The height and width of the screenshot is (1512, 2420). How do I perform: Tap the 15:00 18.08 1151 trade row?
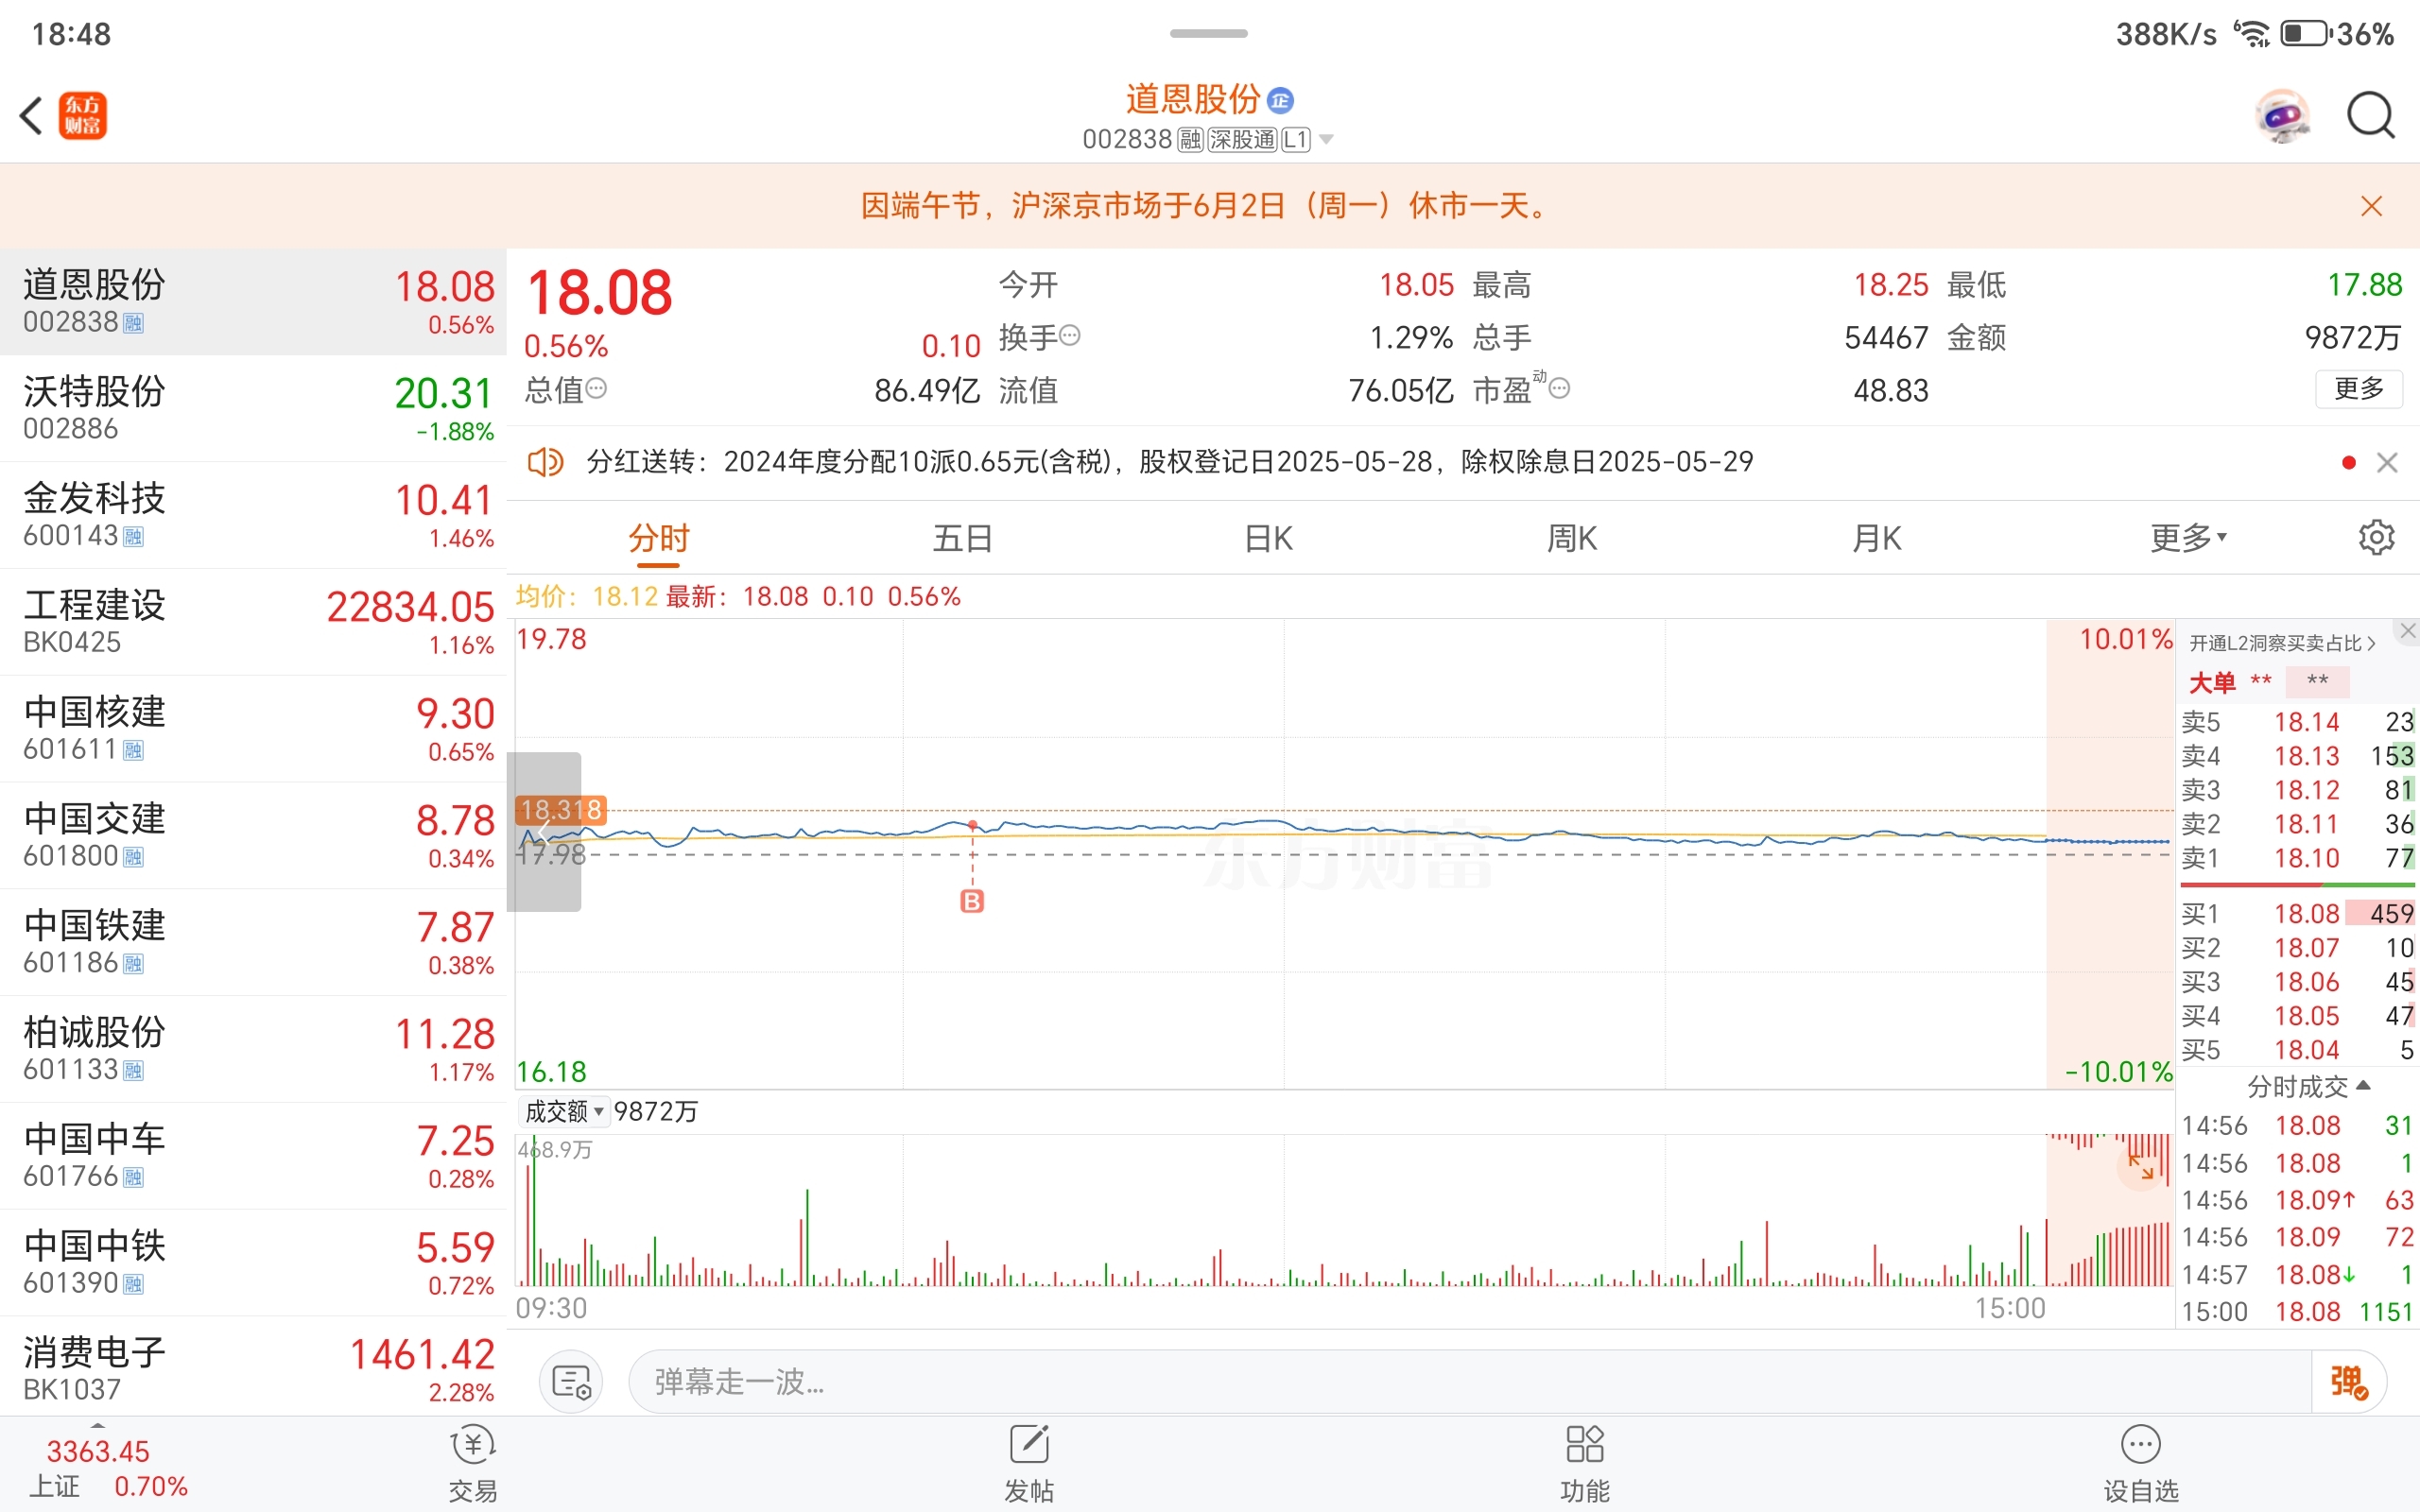[2297, 1311]
